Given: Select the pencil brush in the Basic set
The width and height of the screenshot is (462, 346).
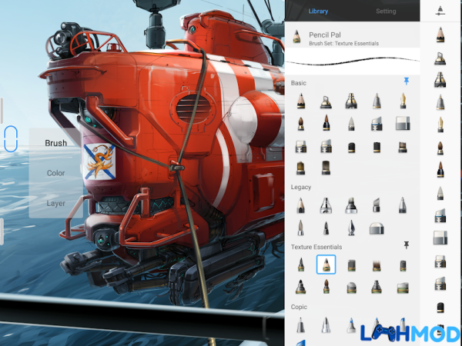Looking at the screenshot, I should pos(301,101).
